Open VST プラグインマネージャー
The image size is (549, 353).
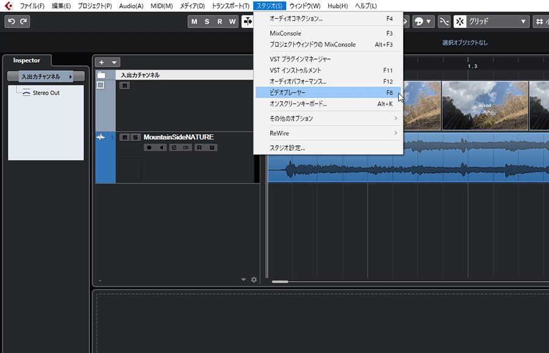click(328, 59)
